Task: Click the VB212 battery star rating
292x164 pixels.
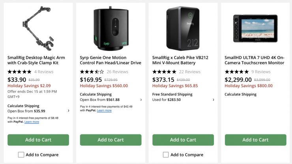Action: [x=164, y=72]
